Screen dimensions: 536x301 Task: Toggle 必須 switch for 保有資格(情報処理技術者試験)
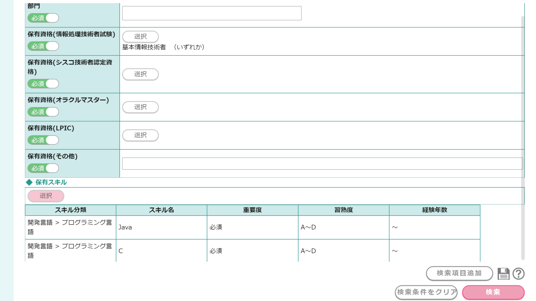coord(43,46)
